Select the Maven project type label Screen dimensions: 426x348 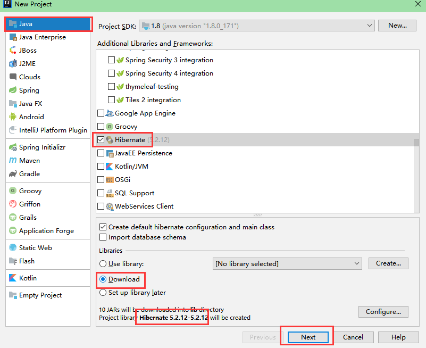(x=30, y=161)
